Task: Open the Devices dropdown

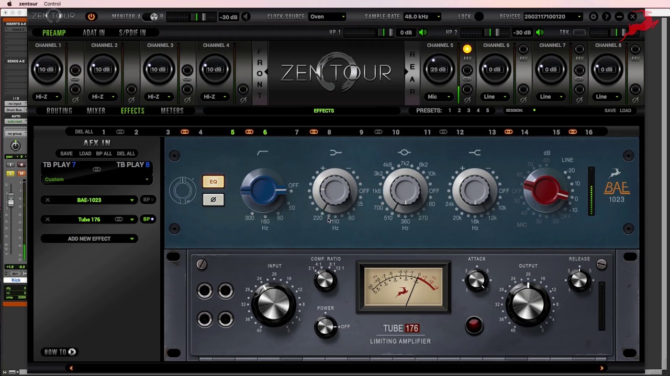Action: pyautogui.click(x=553, y=17)
